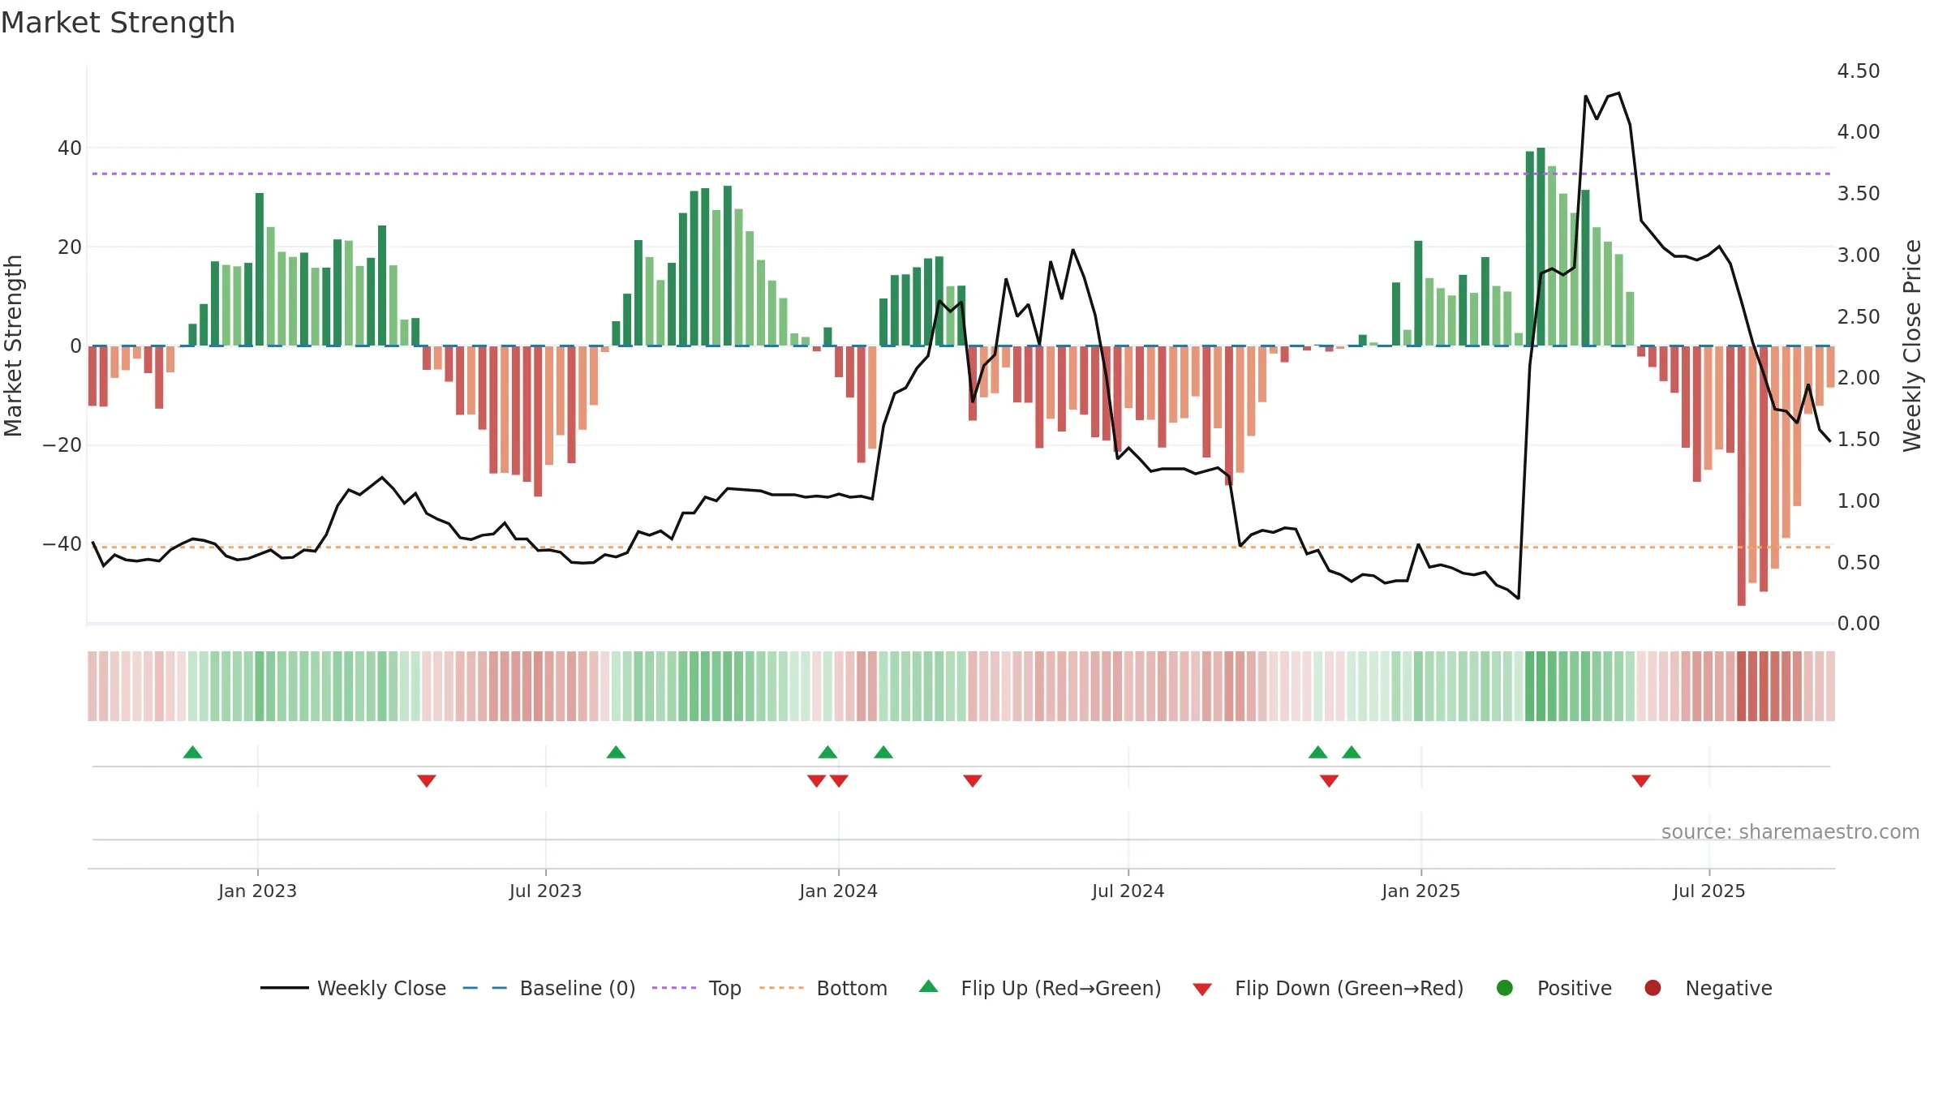Click the 3.50 price axis tick
1947x1095 pixels.
click(x=1859, y=194)
